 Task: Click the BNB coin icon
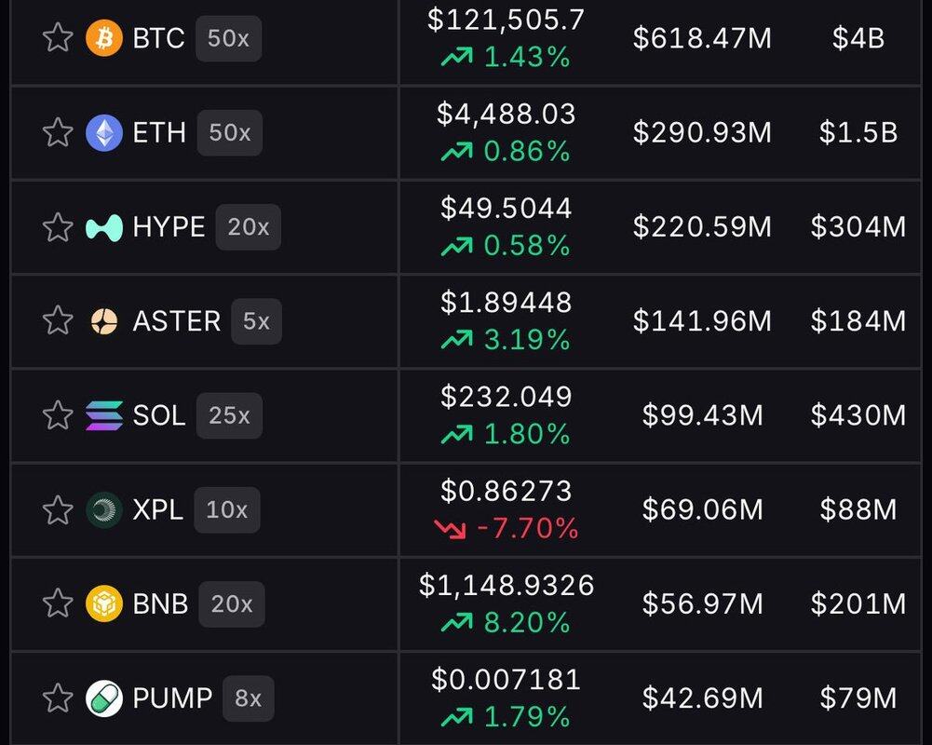(104, 603)
